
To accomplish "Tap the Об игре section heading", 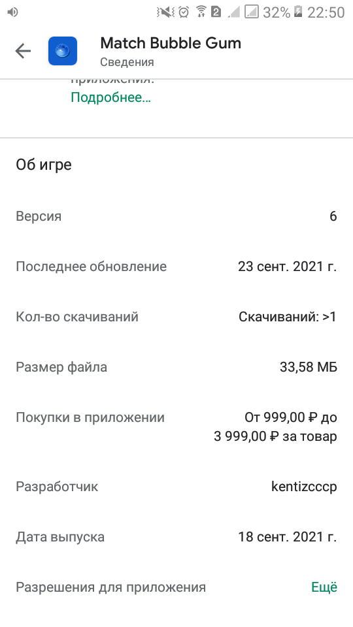I will point(44,165).
